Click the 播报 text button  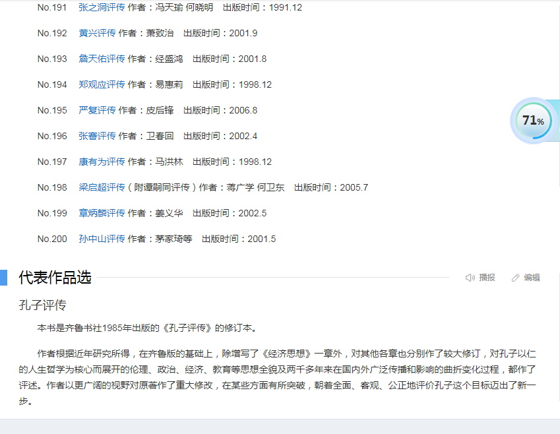pos(487,278)
